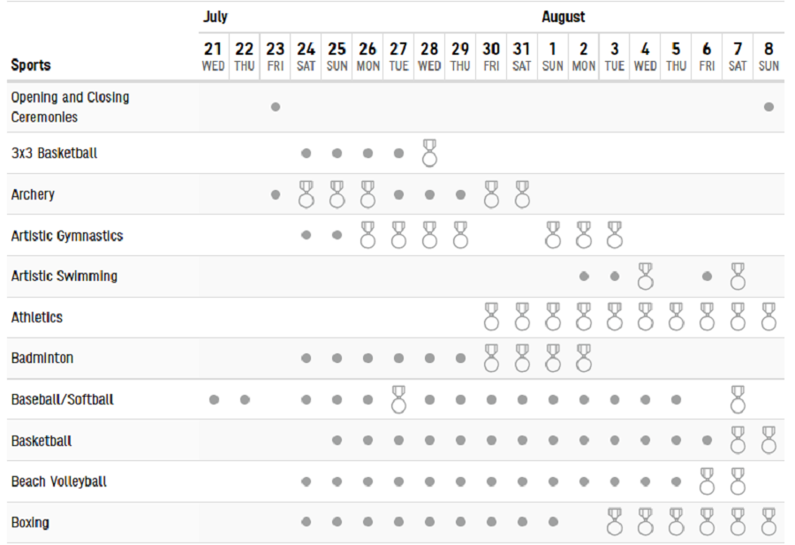Select Artistic Gymnastics medal on August 3
Viewport: 795px width, 545px height.
click(x=615, y=235)
